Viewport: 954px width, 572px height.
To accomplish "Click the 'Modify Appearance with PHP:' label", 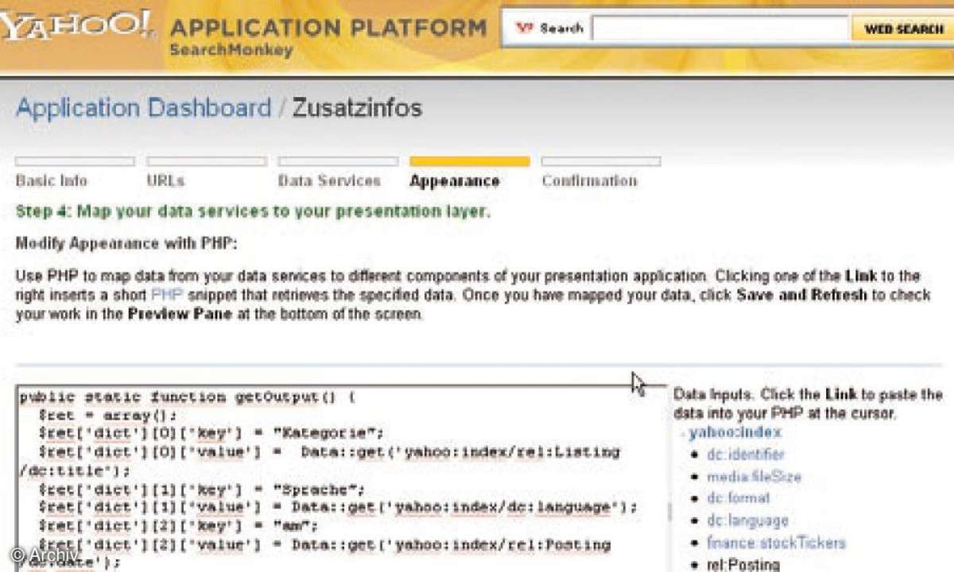I will 126,243.
